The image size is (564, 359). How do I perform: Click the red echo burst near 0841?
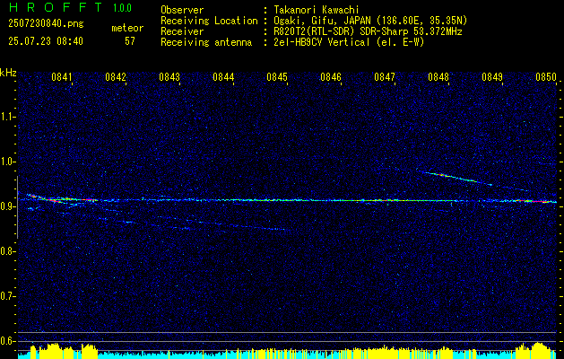click(x=61, y=198)
